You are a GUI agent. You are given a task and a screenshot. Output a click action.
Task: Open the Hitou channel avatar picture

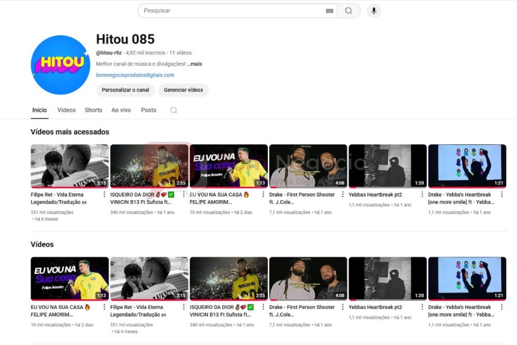pyautogui.click(x=60, y=65)
